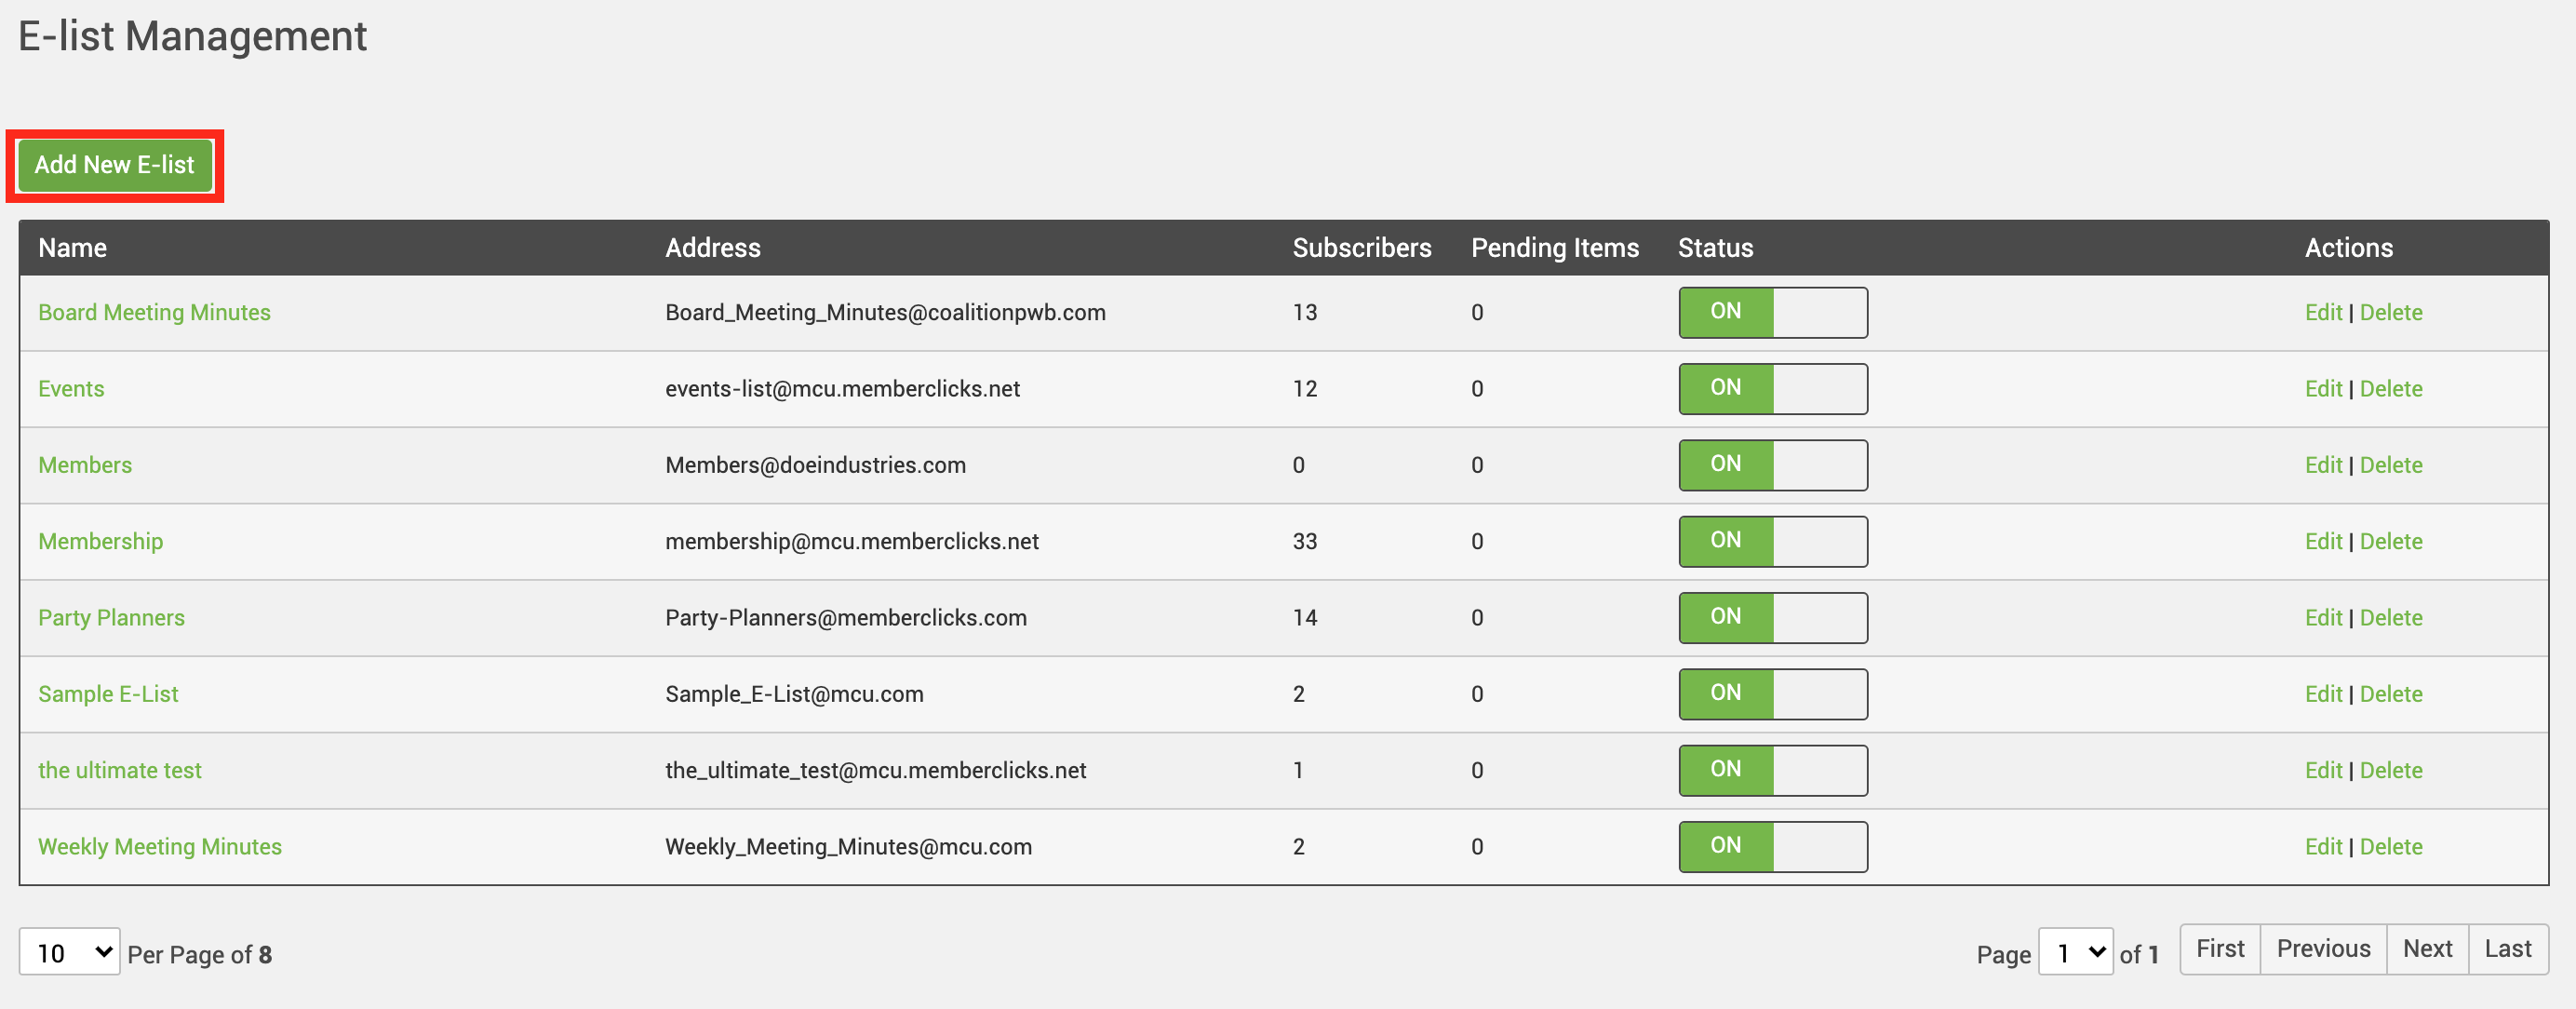Viewport: 2576px width, 1009px height.
Task: Edit the Party Planners e-list
Action: point(2323,618)
